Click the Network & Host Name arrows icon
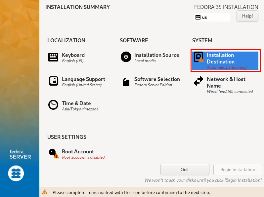The image size is (264, 197). tap(198, 81)
